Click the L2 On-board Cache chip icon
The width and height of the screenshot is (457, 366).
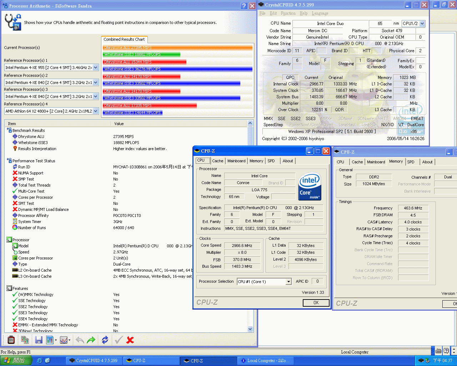(x=15, y=270)
